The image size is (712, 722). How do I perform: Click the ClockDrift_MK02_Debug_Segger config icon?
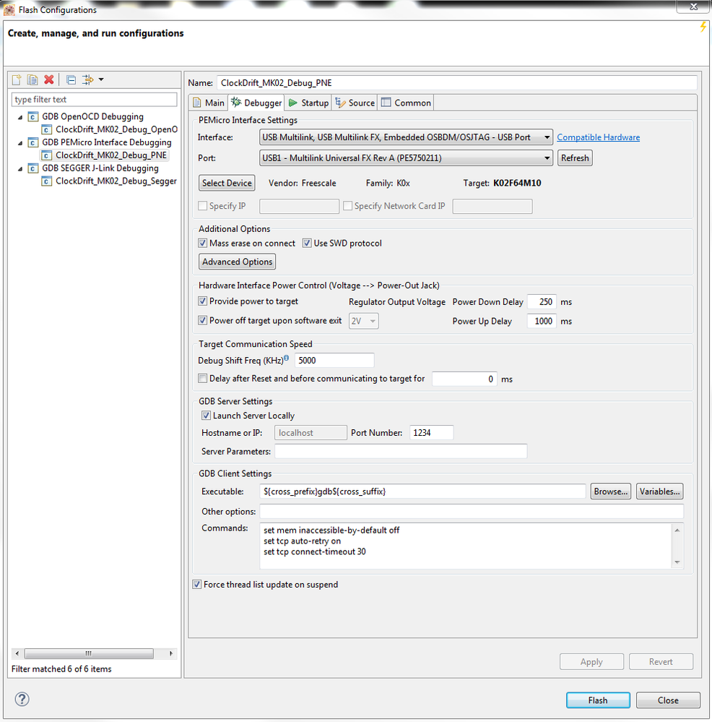pyautogui.click(x=46, y=181)
